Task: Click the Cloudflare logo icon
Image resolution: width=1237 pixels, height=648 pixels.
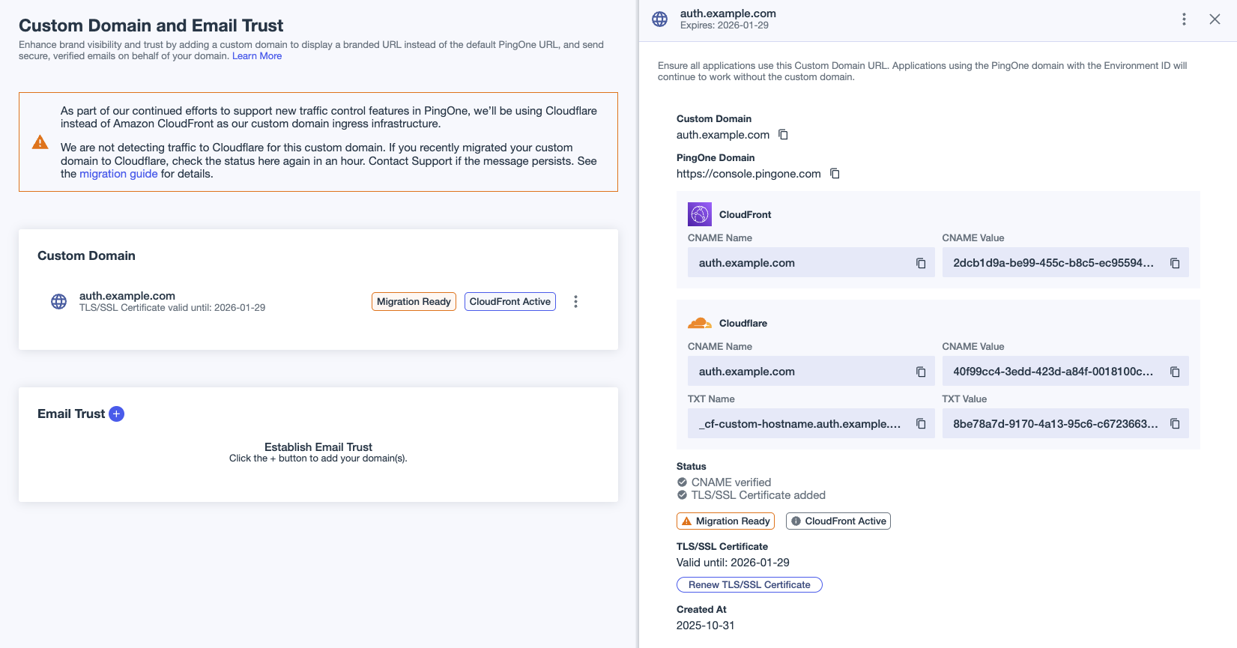Action: tap(700, 323)
